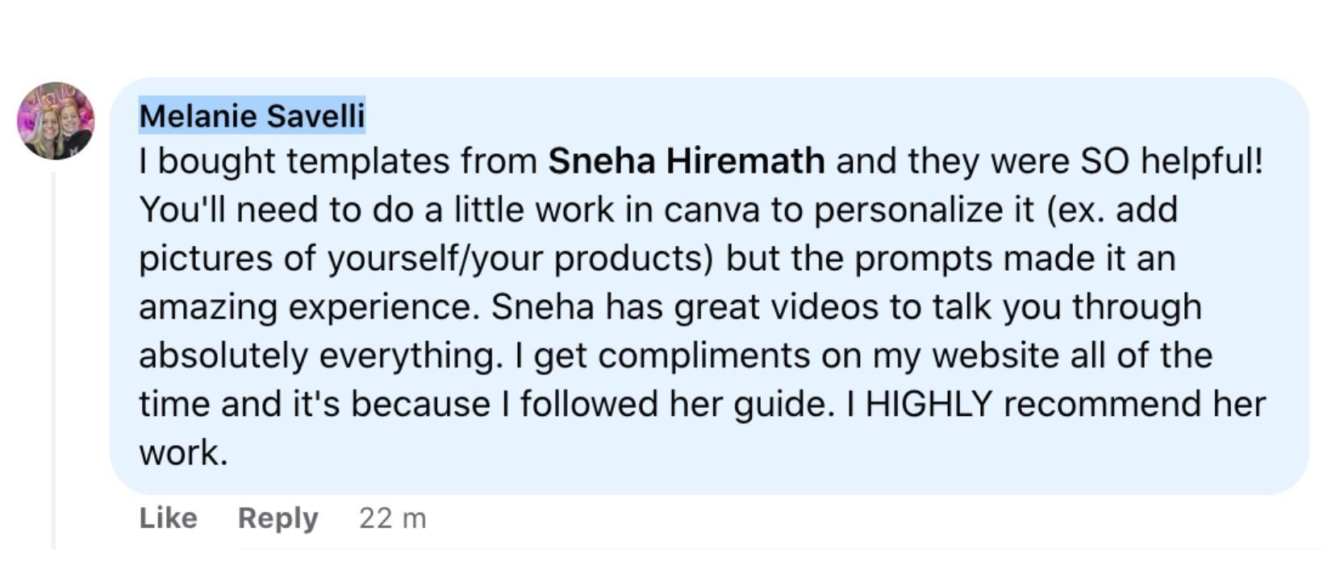Image resolution: width=1323 pixels, height=570 pixels.
Task: Click the word "compliments" in the comment
Action: click(704, 356)
